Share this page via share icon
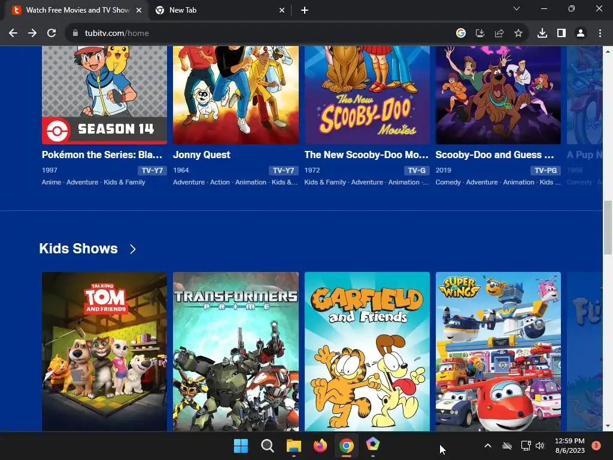The height and width of the screenshot is (460, 613). [499, 34]
